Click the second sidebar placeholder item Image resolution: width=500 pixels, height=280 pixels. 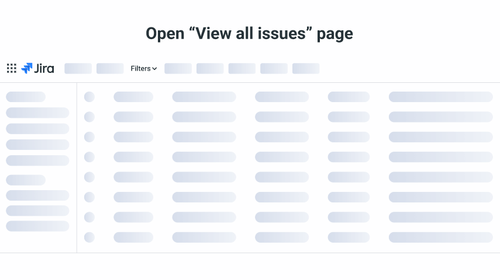pyautogui.click(x=37, y=113)
